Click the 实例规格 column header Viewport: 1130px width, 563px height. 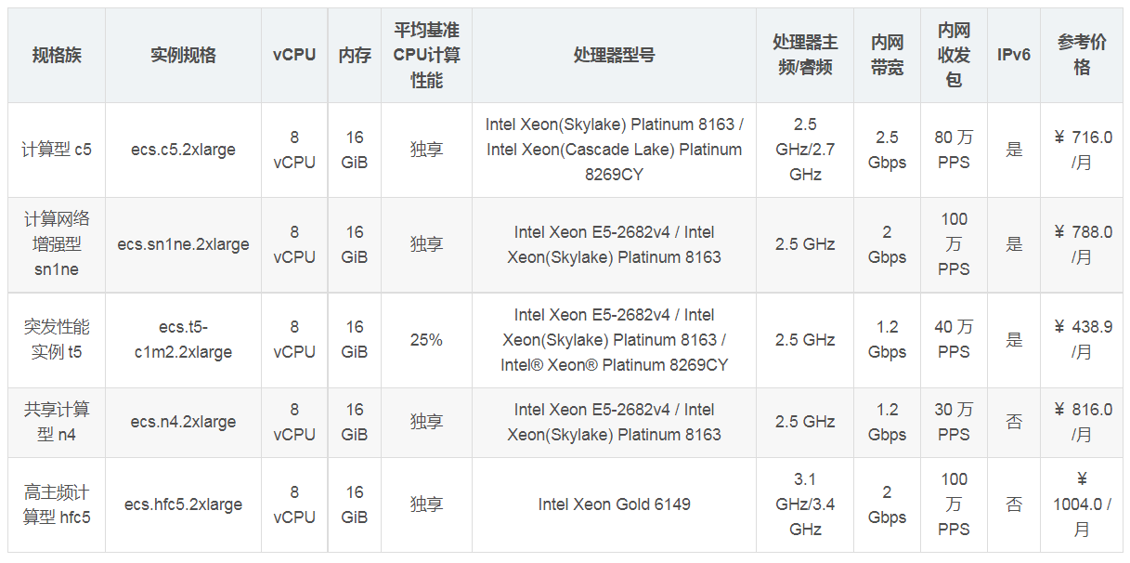pyautogui.click(x=183, y=56)
